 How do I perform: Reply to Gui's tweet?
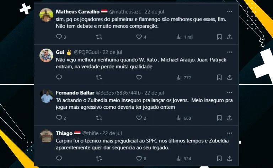click(x=59, y=77)
